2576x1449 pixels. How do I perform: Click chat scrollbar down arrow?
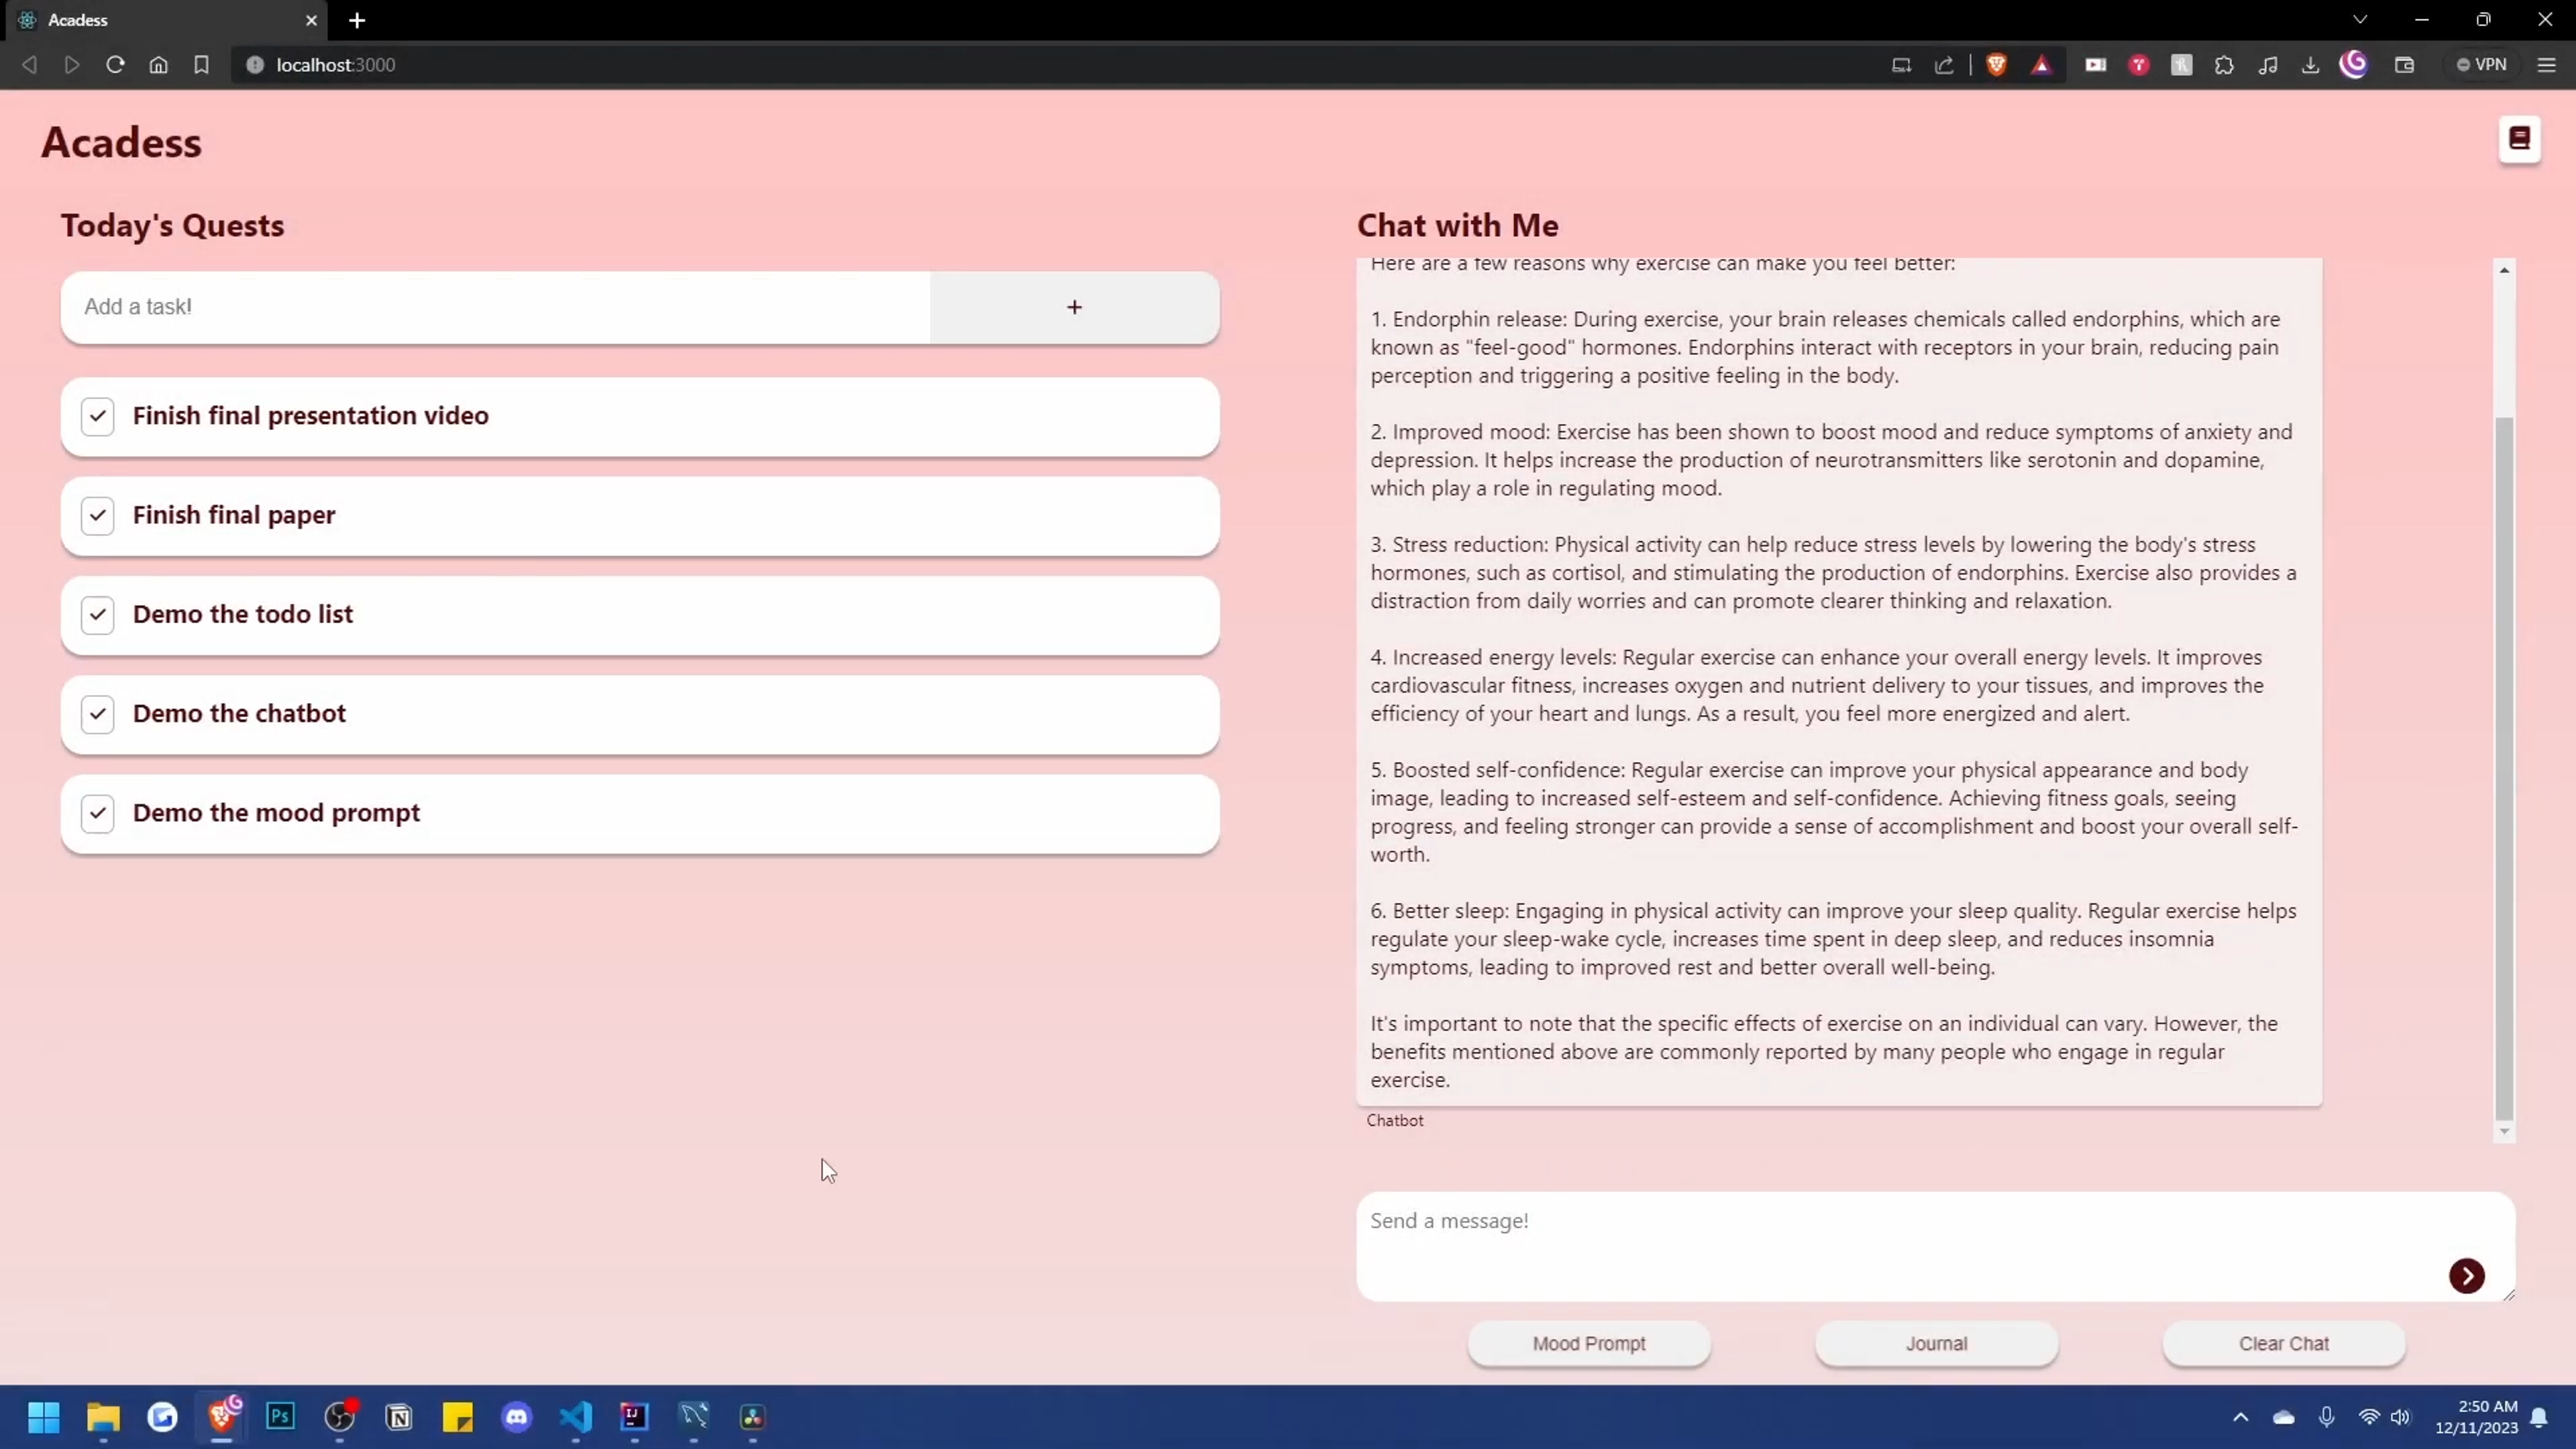[x=2504, y=1132]
